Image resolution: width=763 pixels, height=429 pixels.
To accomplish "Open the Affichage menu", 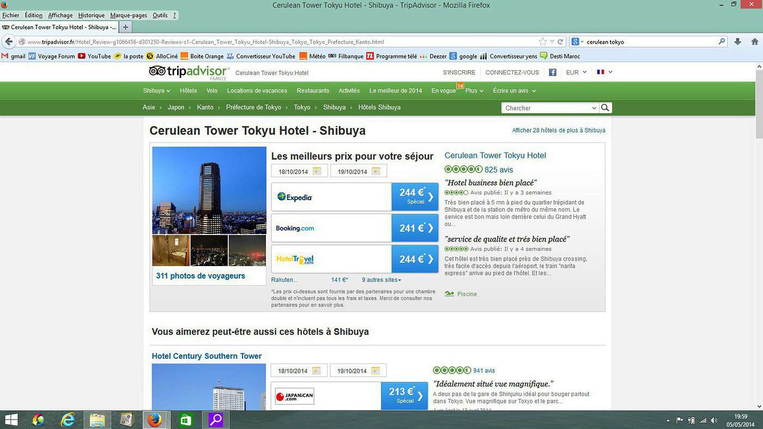I will (60, 15).
